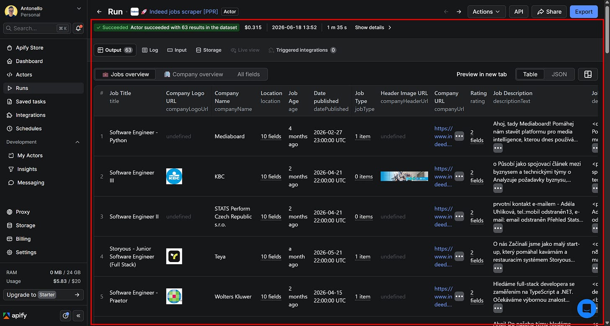Screen dimensions: 610x326
Task: Expand KBC company URL ellipsis
Action: pyautogui.click(x=459, y=176)
